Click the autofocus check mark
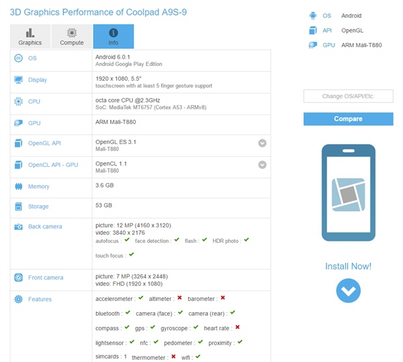Image resolution: width=403 pixels, height=362 pixels. [127, 240]
